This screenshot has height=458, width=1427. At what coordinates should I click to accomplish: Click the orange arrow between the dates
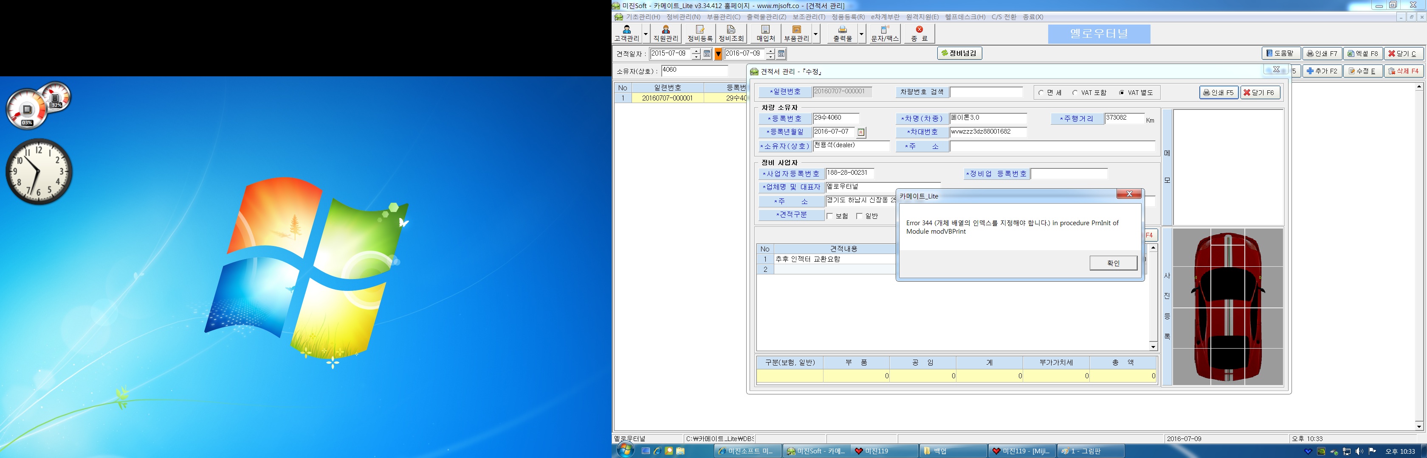point(718,54)
